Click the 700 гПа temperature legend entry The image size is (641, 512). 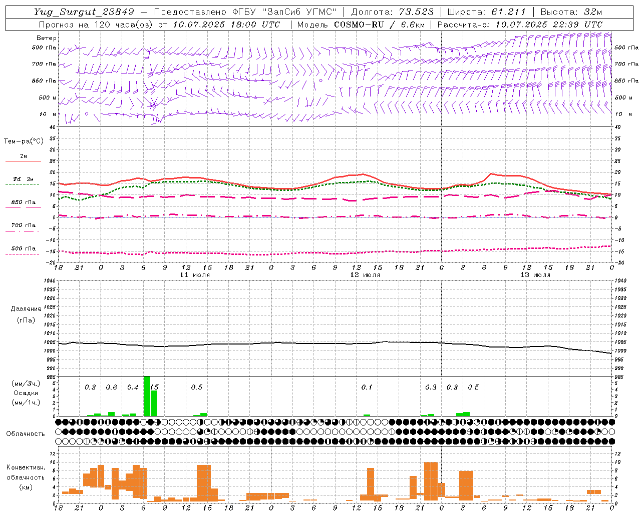coord(23,226)
